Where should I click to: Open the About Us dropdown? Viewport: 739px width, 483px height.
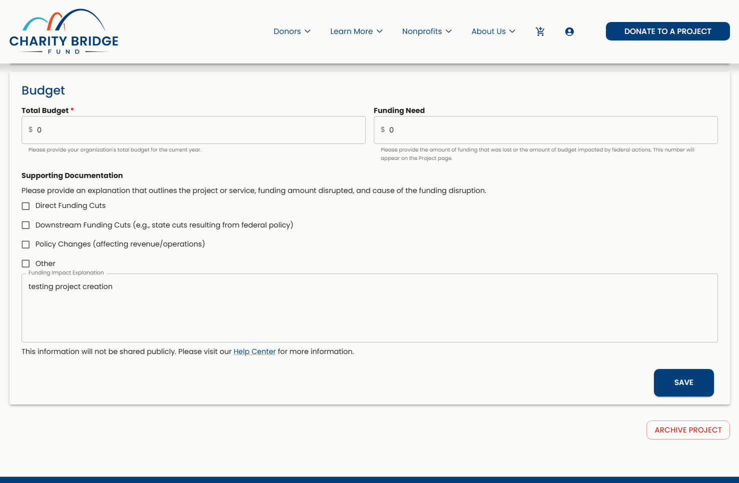coord(493,31)
